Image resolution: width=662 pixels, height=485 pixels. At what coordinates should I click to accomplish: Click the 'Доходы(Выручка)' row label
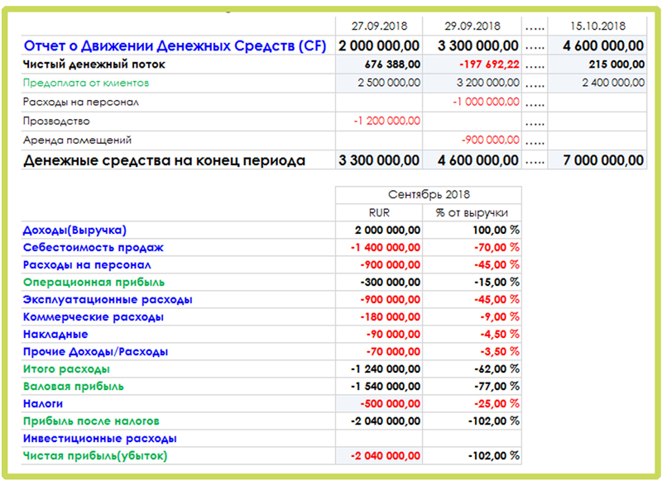pyautogui.click(x=74, y=231)
